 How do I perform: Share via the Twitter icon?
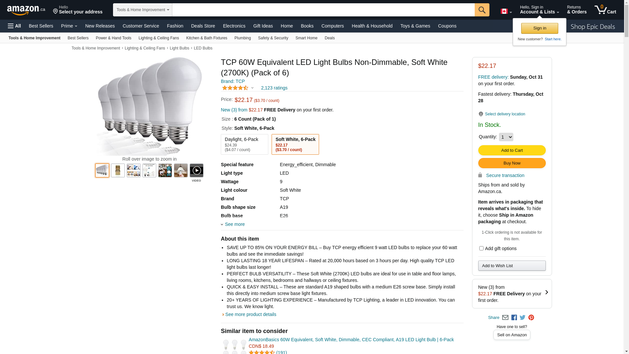click(x=523, y=317)
